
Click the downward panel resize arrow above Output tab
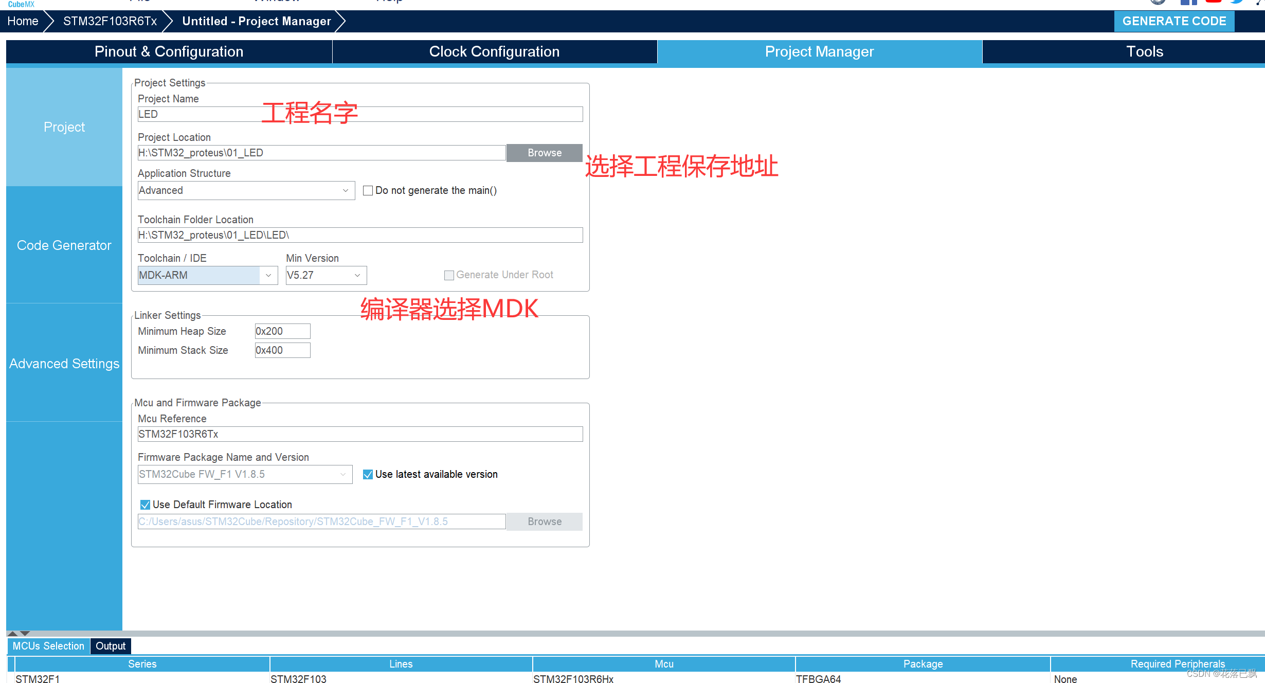(25, 633)
